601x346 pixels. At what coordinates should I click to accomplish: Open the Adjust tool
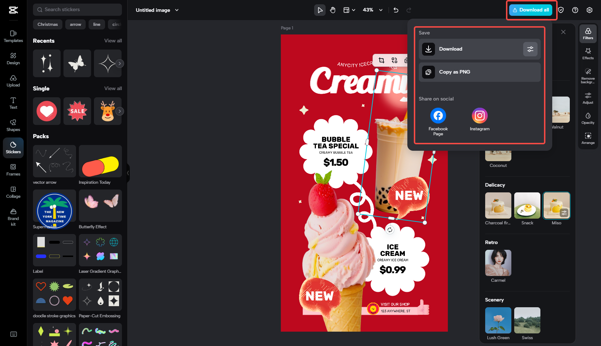[x=588, y=98]
